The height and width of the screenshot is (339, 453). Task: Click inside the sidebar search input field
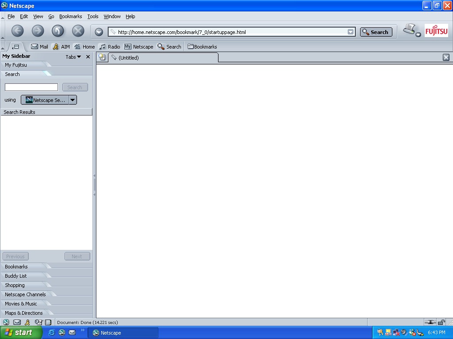pyautogui.click(x=31, y=87)
